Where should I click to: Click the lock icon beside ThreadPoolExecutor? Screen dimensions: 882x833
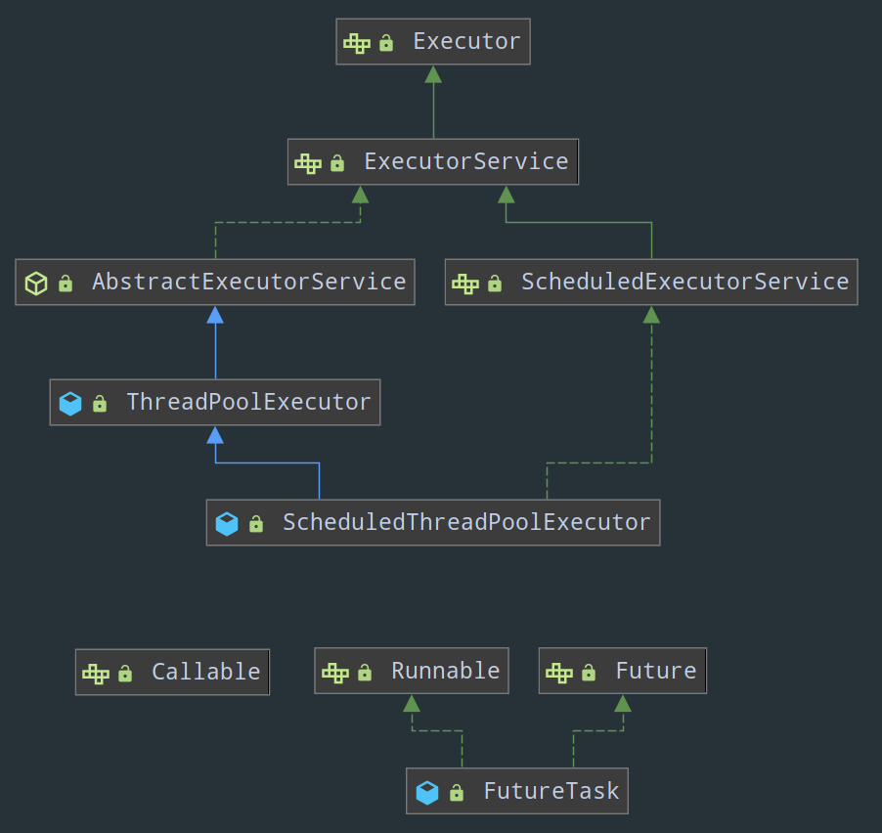click(x=100, y=404)
